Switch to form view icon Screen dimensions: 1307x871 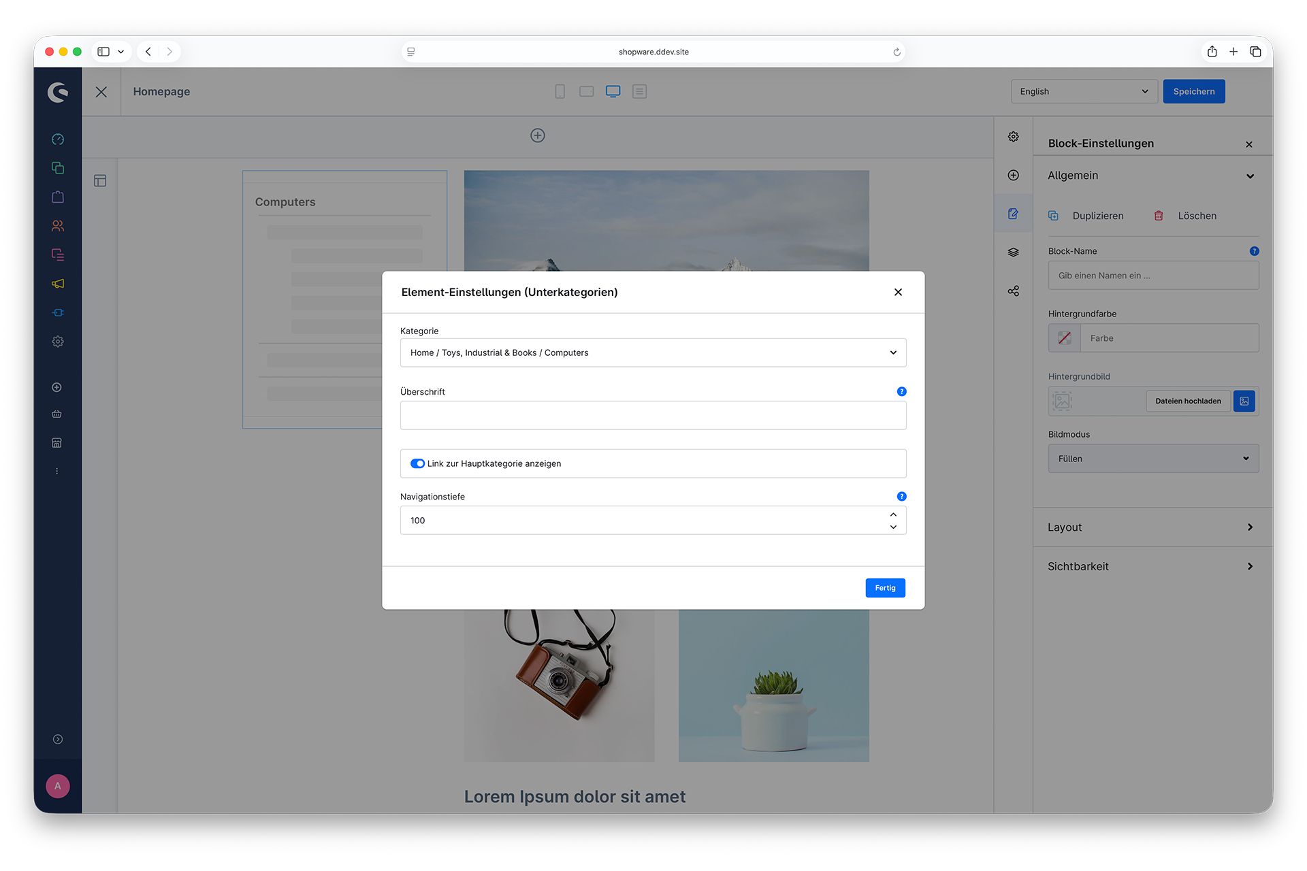click(x=640, y=91)
